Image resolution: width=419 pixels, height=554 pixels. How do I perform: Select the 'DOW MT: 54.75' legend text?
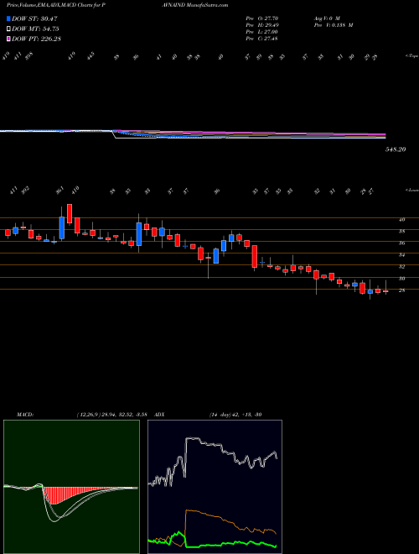(x=35, y=29)
